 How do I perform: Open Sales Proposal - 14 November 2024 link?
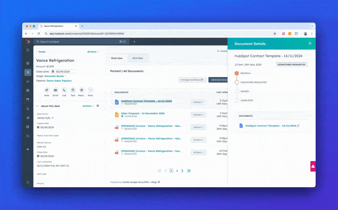pyautogui.click(x=143, y=113)
